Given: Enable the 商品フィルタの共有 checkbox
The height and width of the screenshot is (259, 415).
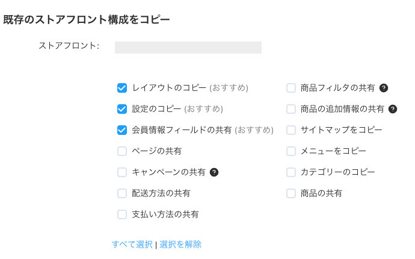Looking at the screenshot, I should pyautogui.click(x=291, y=88).
